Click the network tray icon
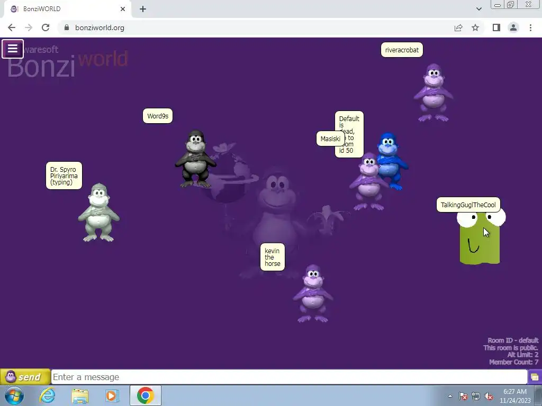 [x=476, y=396]
